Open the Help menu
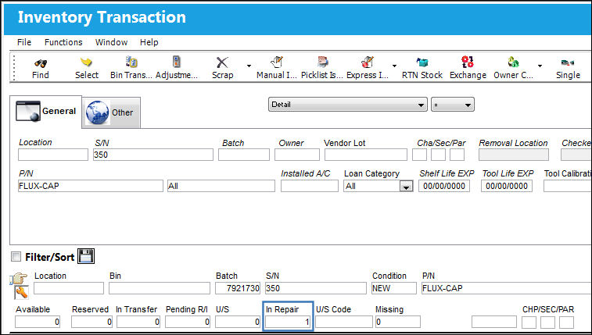 (x=149, y=42)
